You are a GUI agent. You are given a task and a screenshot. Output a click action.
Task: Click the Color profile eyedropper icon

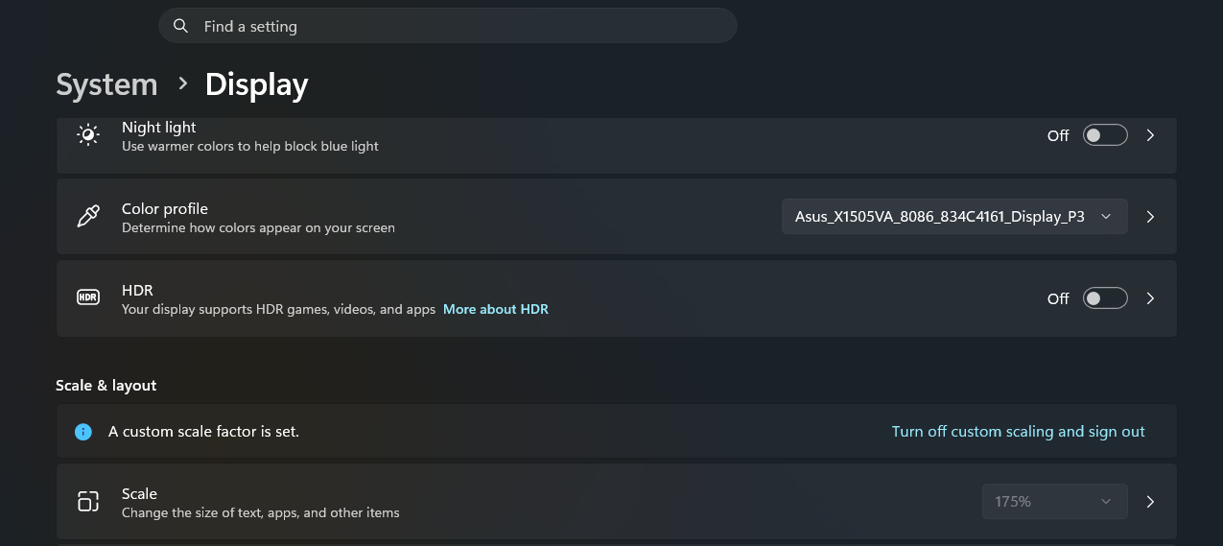(87, 217)
